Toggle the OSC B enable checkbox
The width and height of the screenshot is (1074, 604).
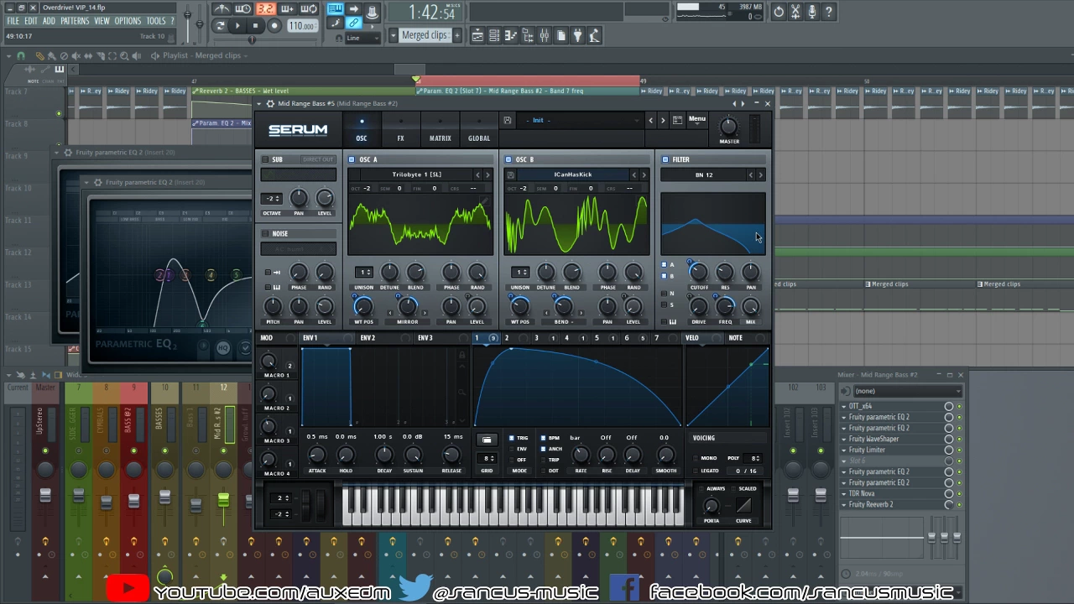508,159
